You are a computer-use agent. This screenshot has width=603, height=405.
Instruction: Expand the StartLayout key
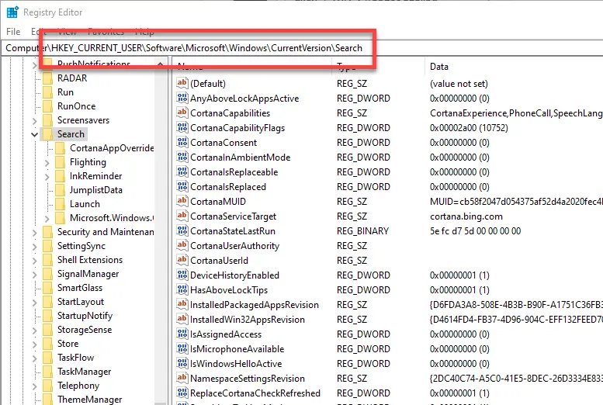coord(35,303)
